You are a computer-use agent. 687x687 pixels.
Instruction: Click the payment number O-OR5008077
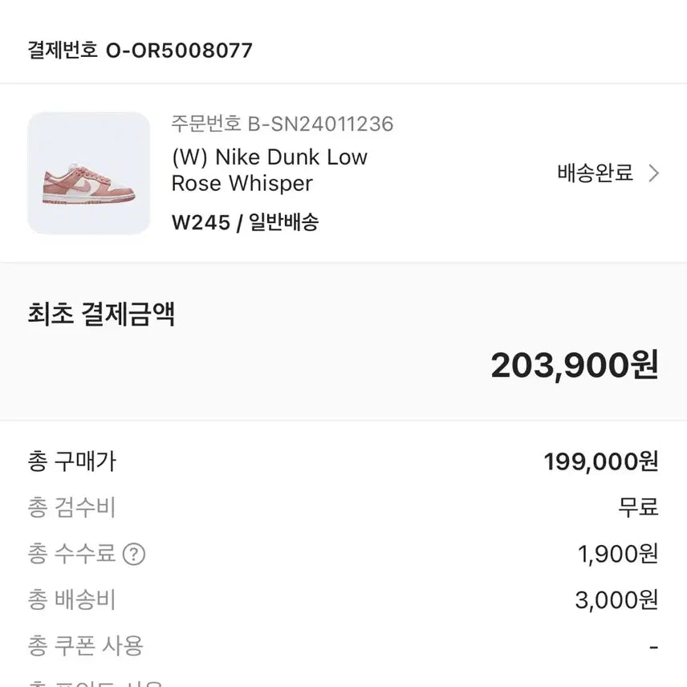tap(137, 50)
